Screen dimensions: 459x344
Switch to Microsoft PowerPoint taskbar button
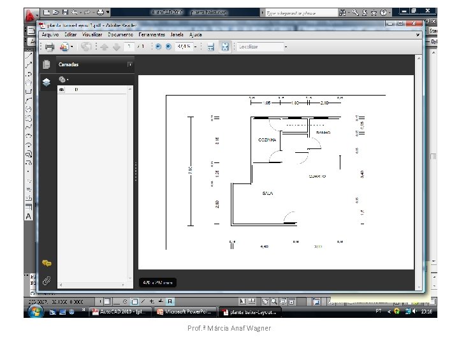point(186,312)
